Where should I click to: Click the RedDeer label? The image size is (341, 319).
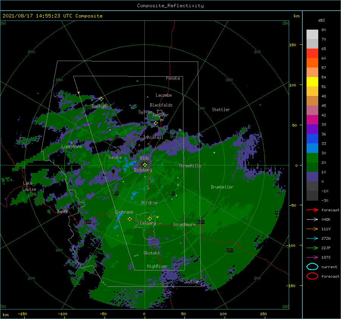click(161, 115)
